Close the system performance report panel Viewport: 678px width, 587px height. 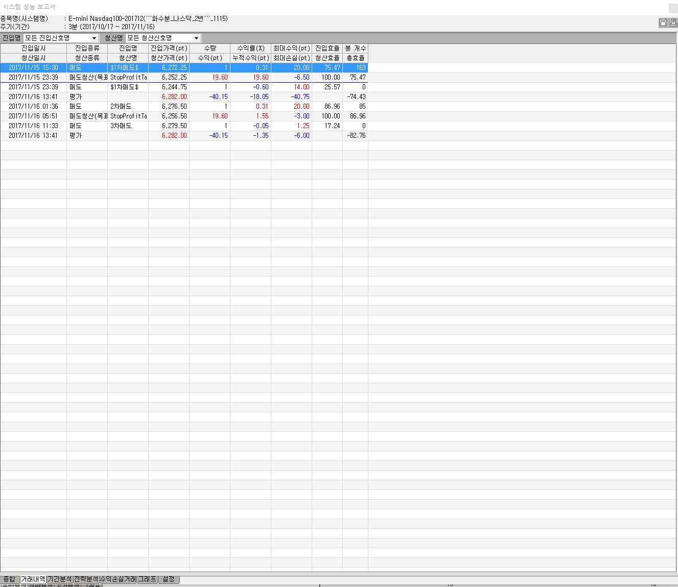[673, 8]
